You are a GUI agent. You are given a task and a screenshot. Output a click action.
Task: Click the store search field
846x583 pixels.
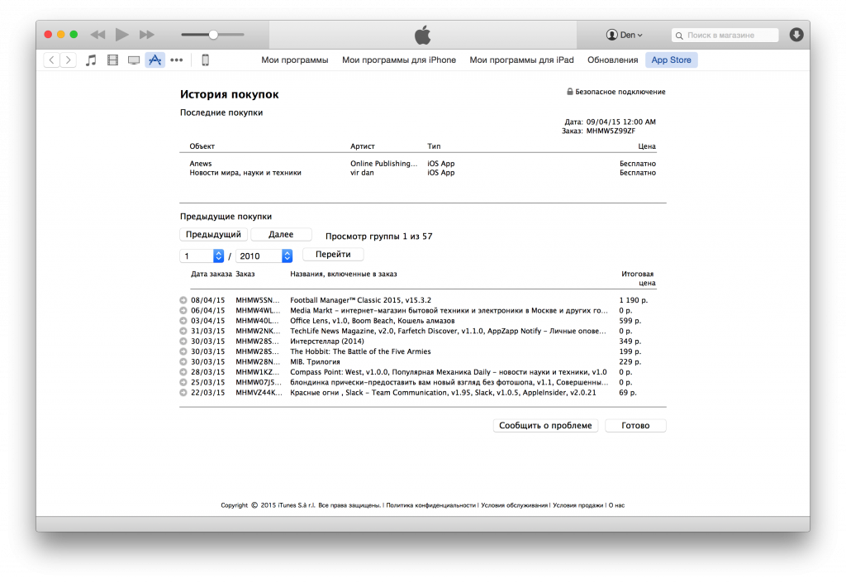(725, 35)
